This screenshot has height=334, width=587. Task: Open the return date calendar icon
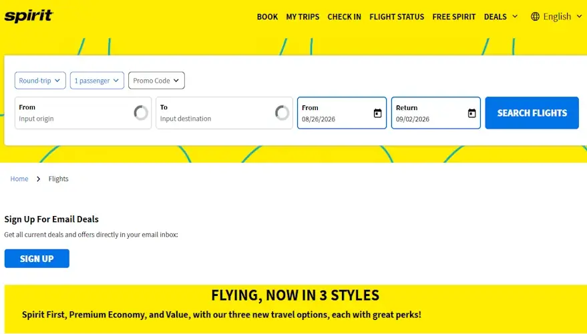471,113
